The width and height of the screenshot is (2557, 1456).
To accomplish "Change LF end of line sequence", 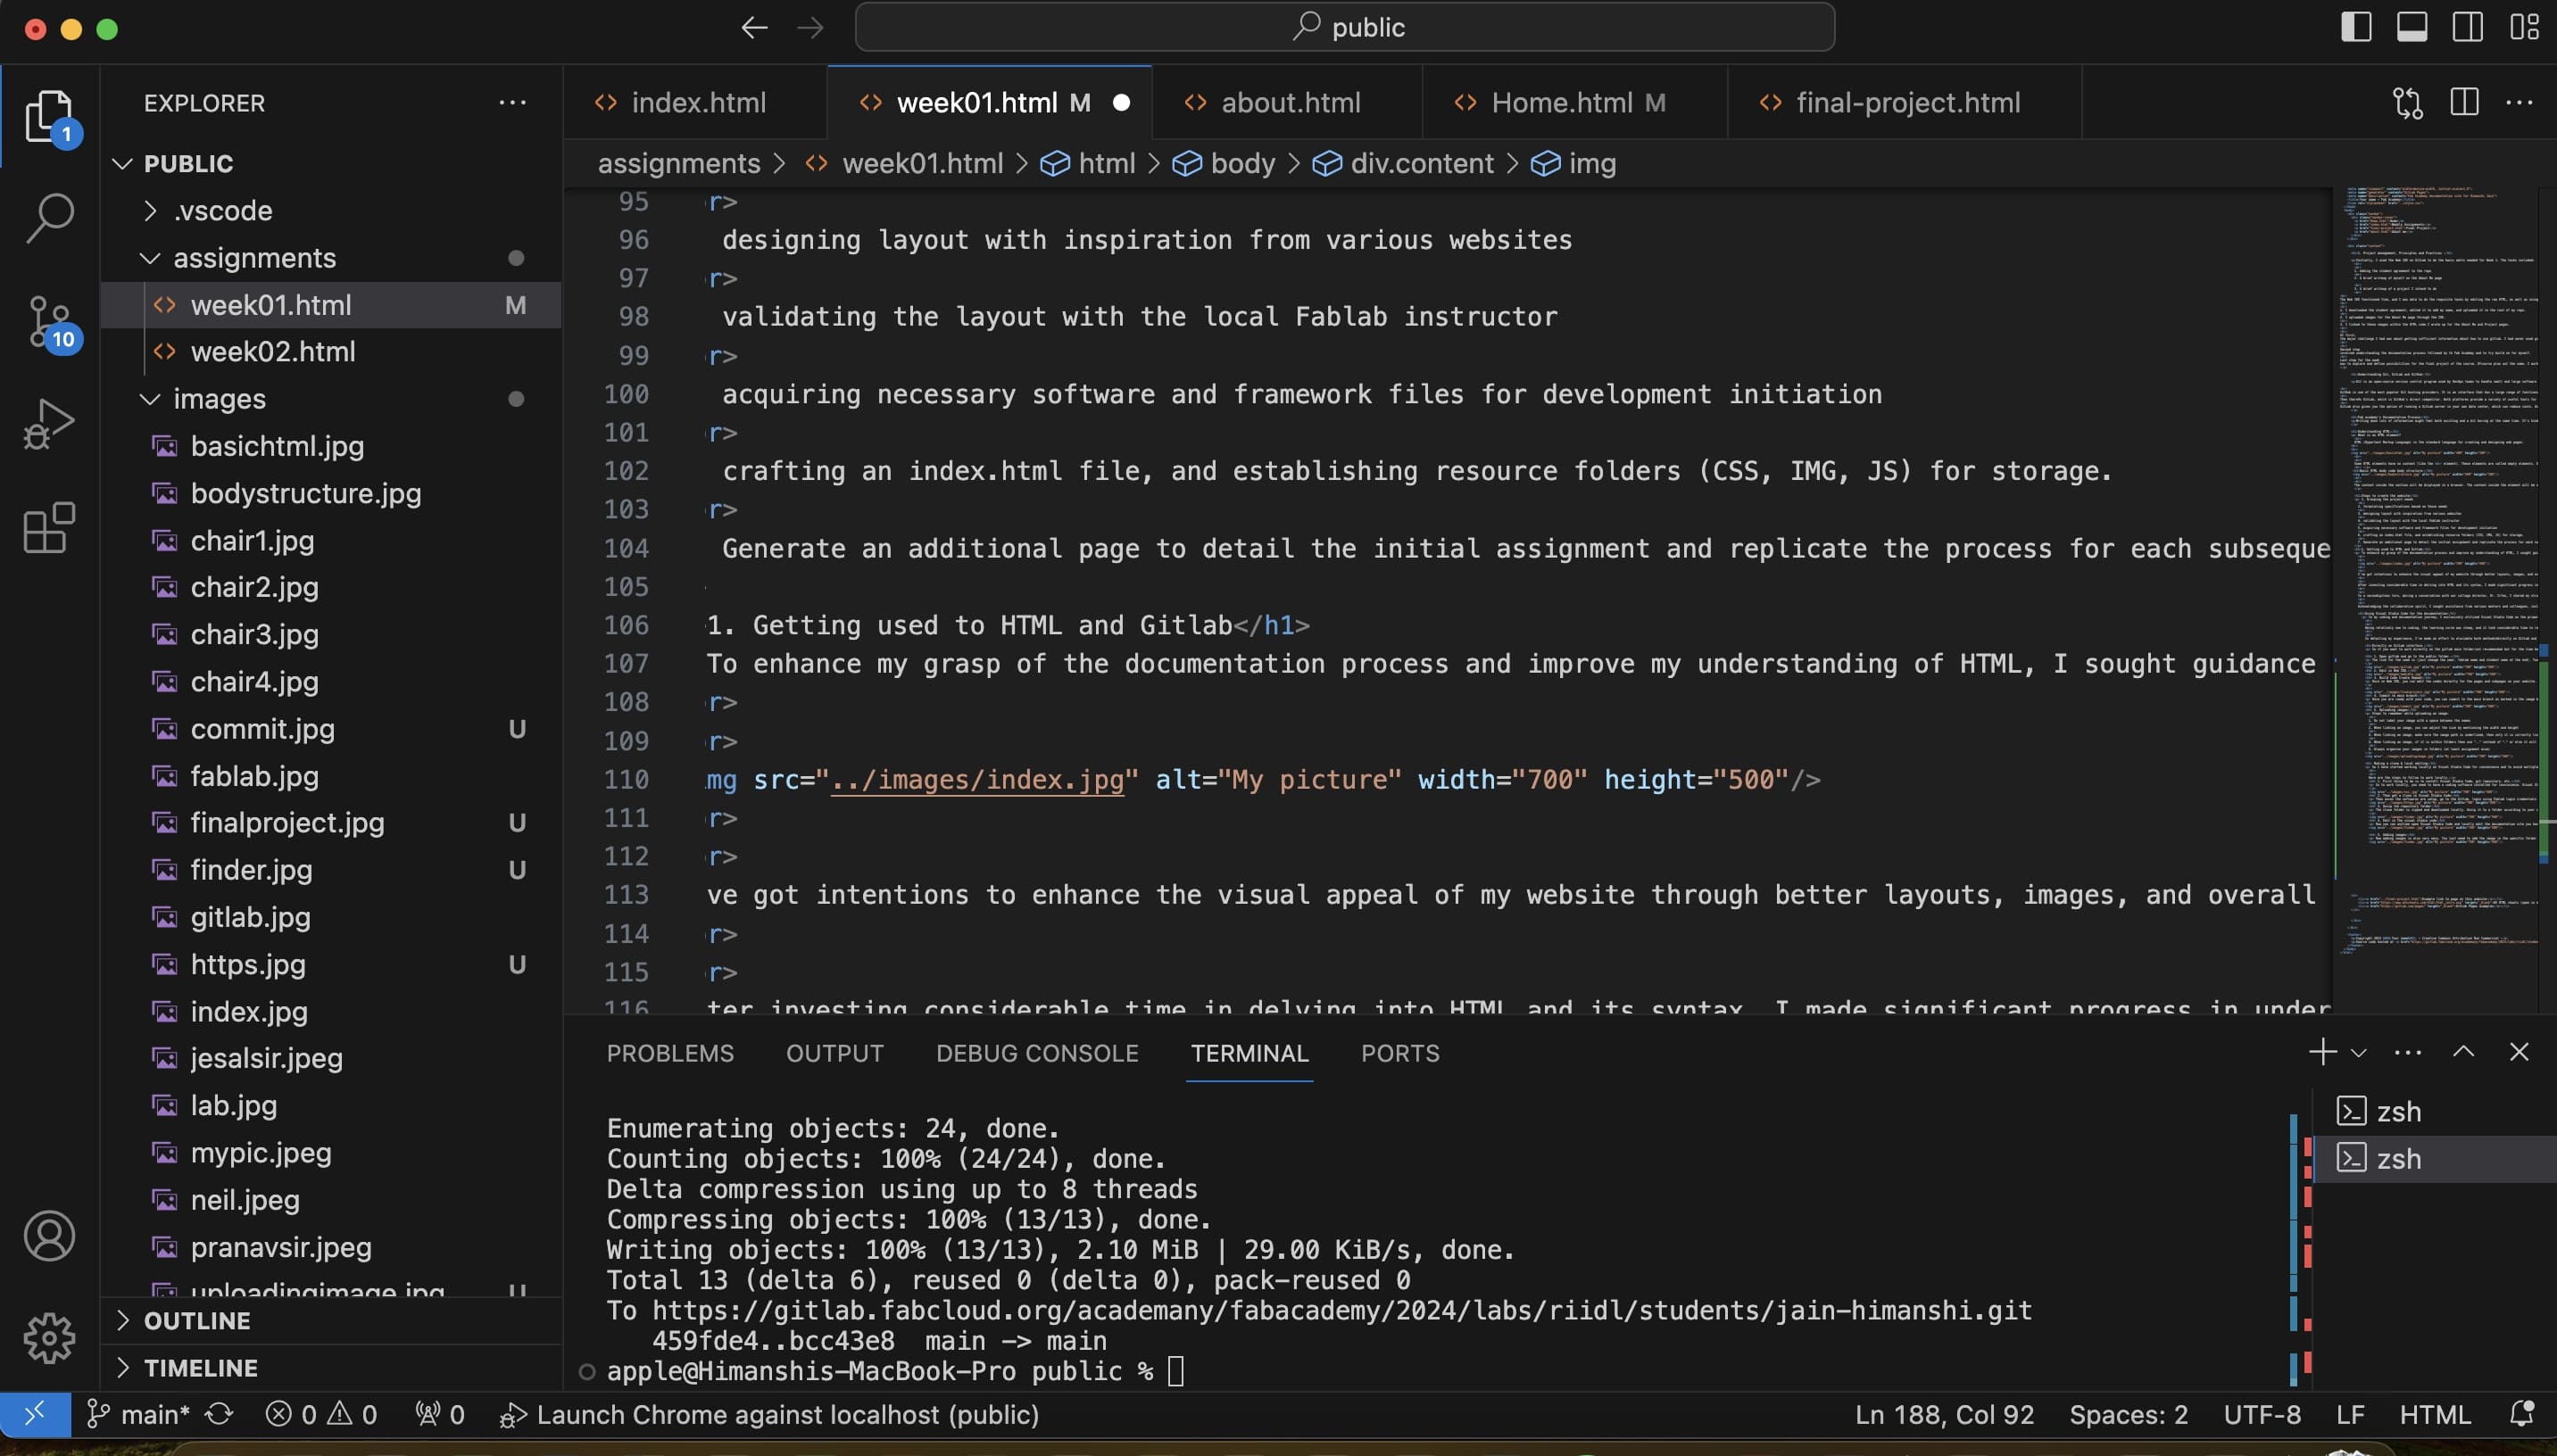I will coord(2350,1414).
